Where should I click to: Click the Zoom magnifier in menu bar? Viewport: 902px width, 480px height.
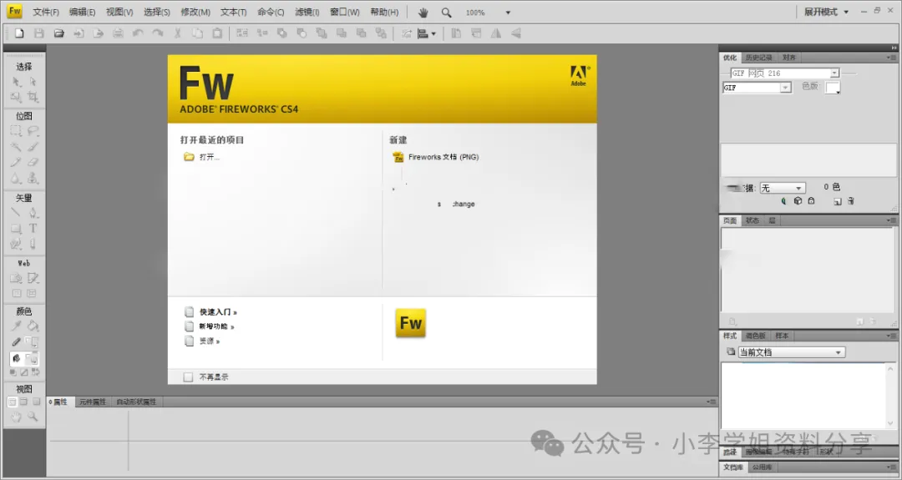(x=446, y=12)
